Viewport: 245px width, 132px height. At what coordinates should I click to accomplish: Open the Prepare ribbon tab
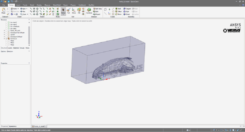coord(73,5)
